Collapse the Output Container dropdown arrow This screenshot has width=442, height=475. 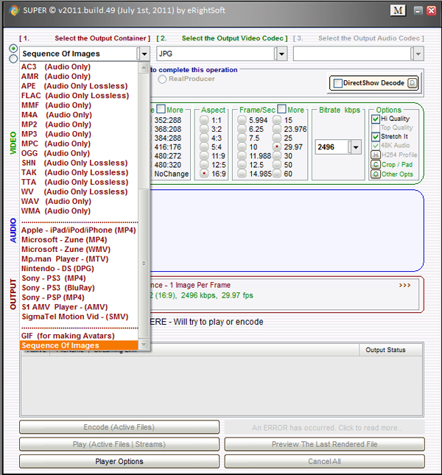[x=144, y=54]
